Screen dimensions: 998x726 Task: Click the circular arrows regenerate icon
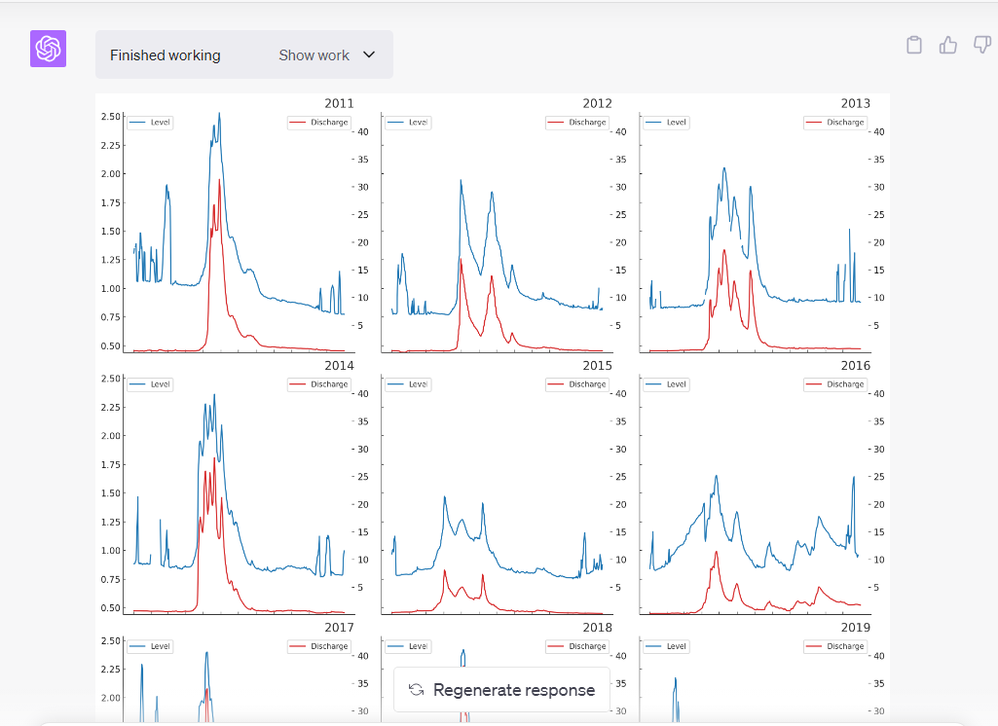(x=416, y=690)
